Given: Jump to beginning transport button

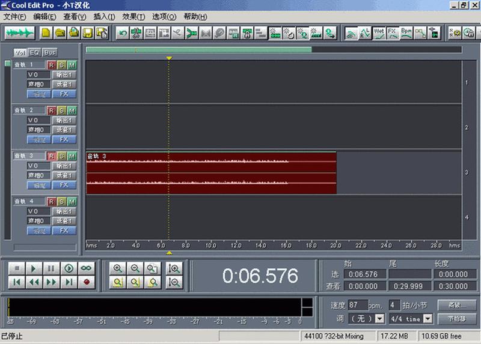Looking at the screenshot, I should (x=17, y=282).
